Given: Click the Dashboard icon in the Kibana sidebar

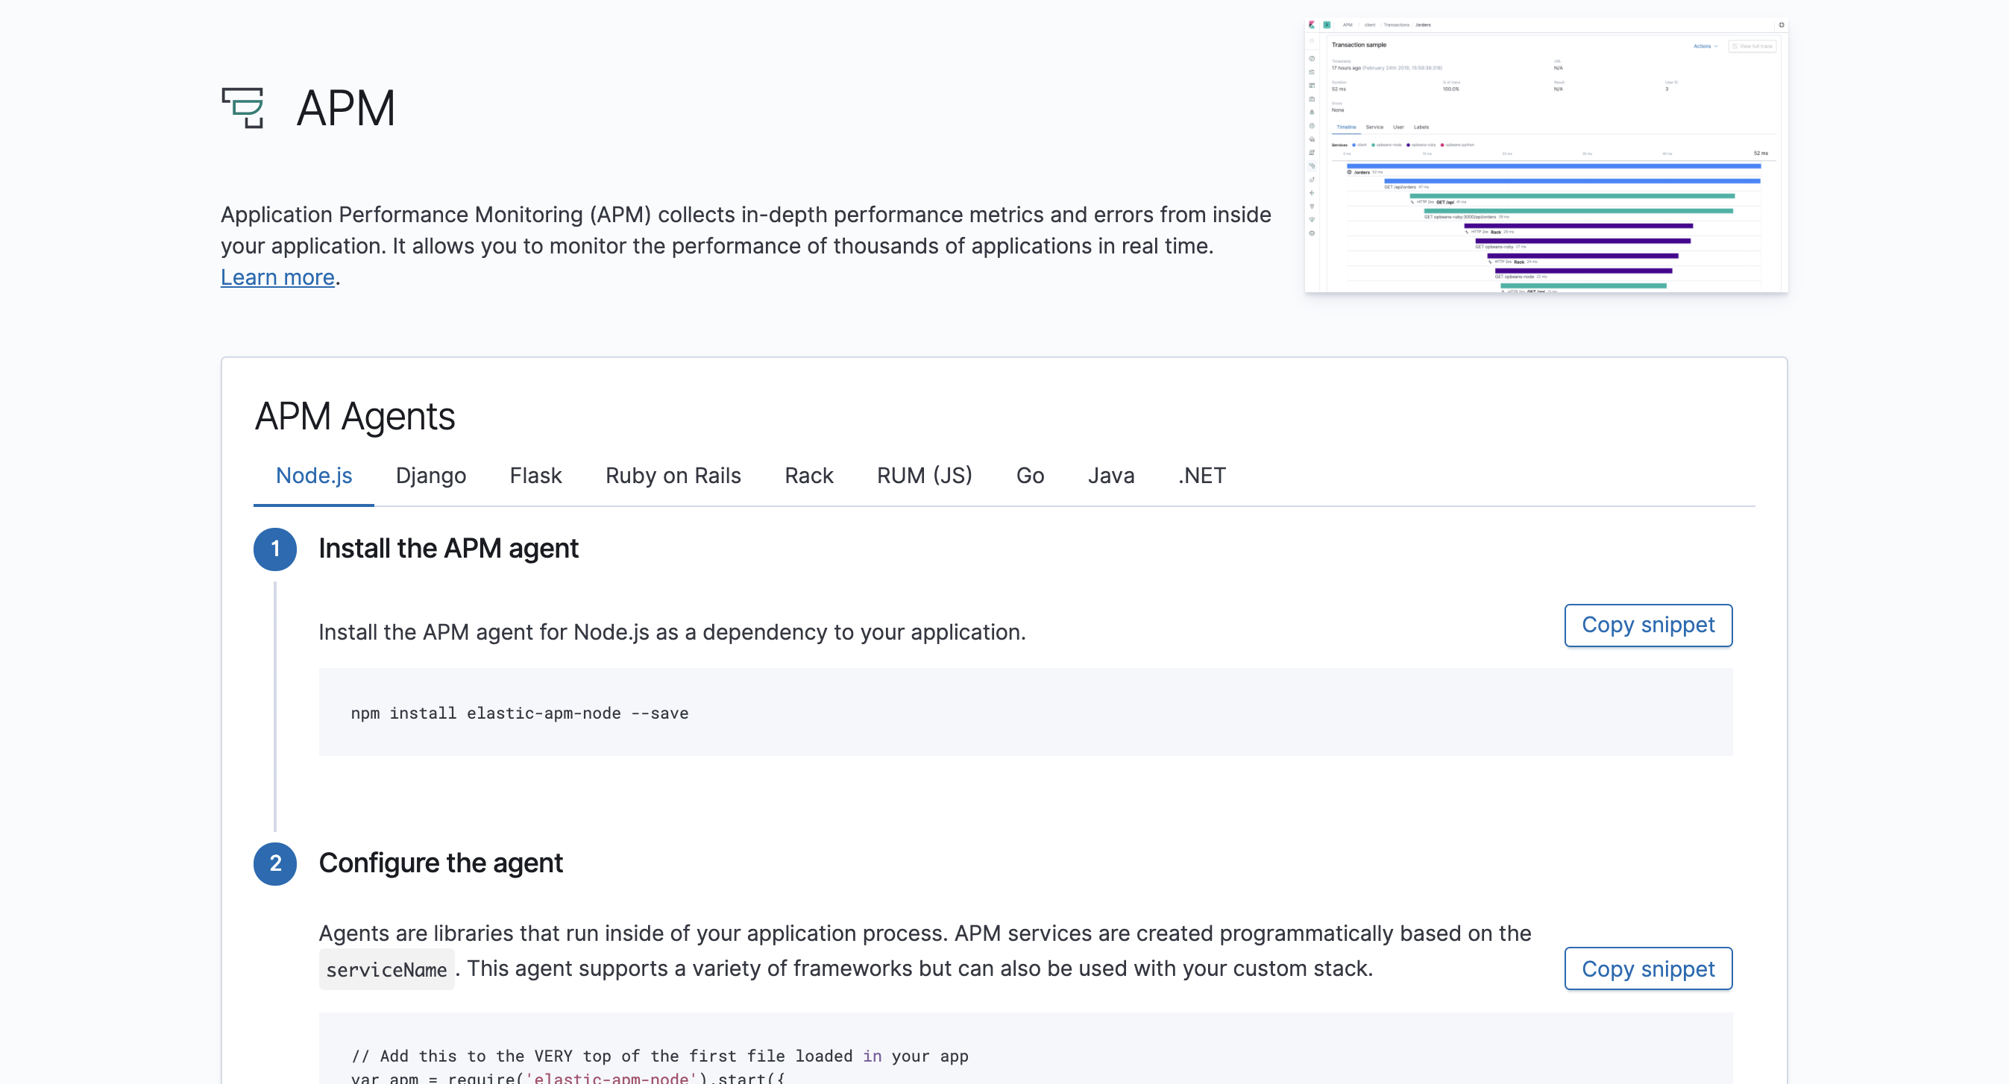Looking at the screenshot, I should coord(1312,86).
